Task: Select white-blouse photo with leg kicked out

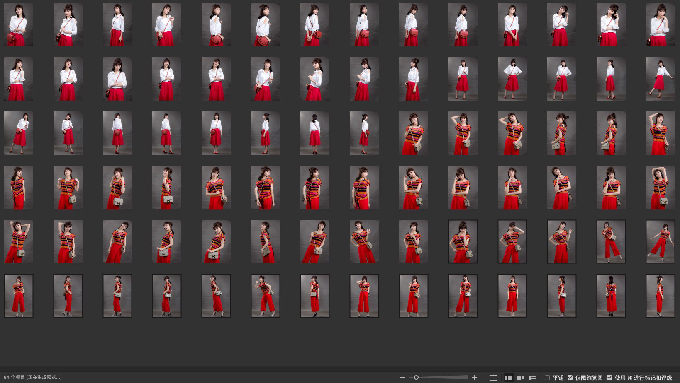Action: (660, 79)
